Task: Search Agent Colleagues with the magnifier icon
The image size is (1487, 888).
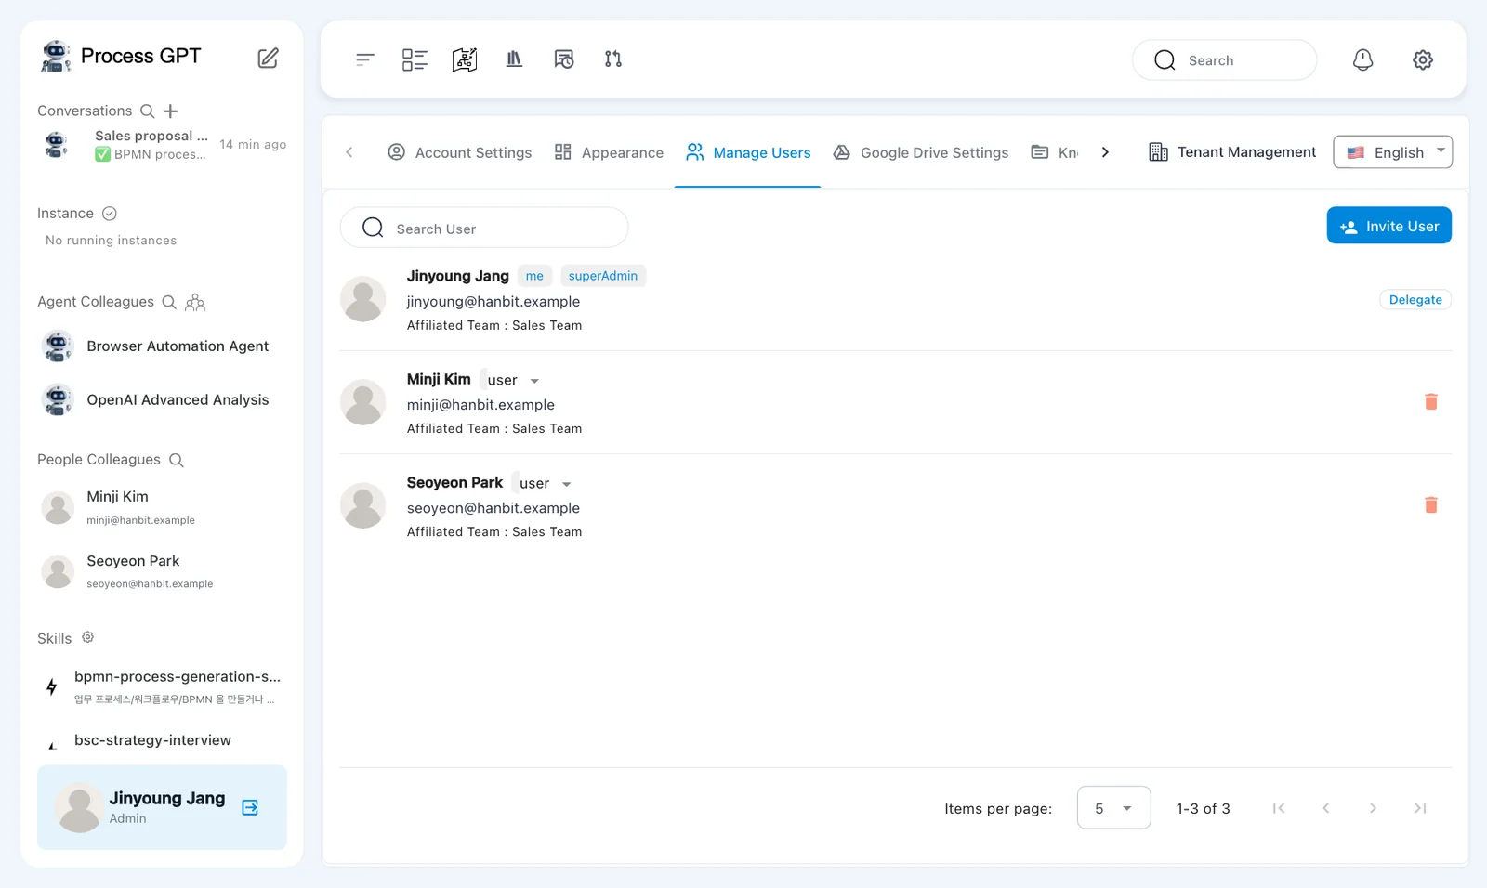Action: (169, 302)
